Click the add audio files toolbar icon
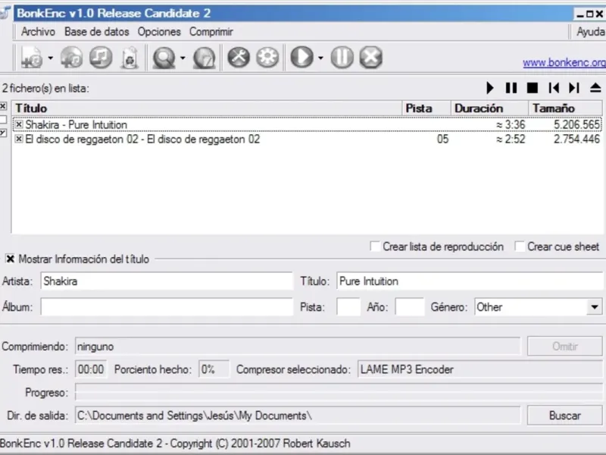The height and width of the screenshot is (455, 606). (32, 58)
